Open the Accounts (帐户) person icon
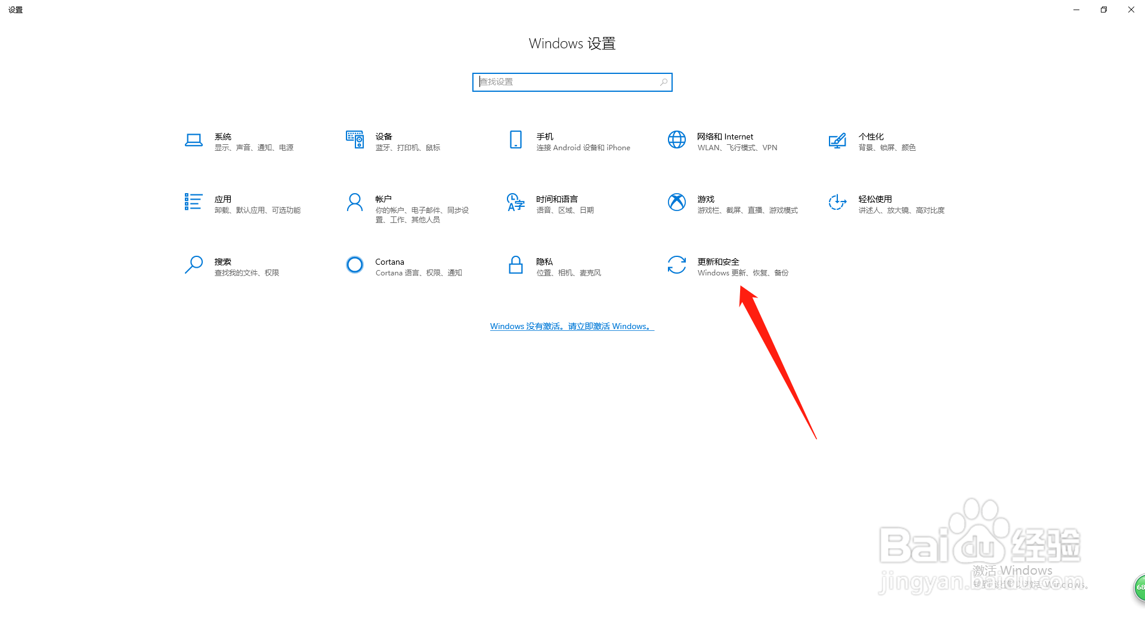 [355, 202]
